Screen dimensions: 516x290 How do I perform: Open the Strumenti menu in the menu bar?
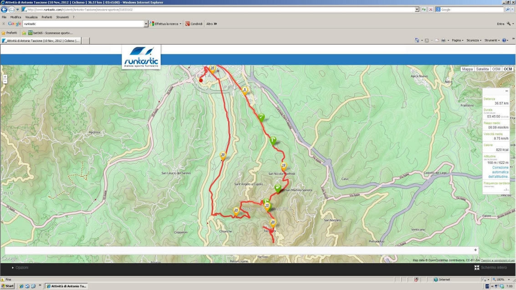tap(62, 17)
